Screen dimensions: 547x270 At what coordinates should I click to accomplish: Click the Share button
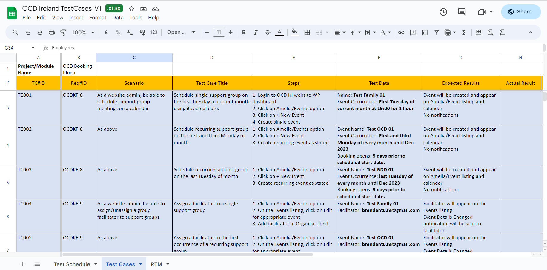pos(520,12)
